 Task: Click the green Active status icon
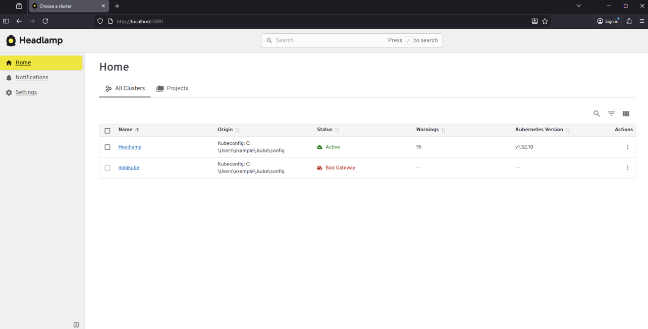coord(320,147)
